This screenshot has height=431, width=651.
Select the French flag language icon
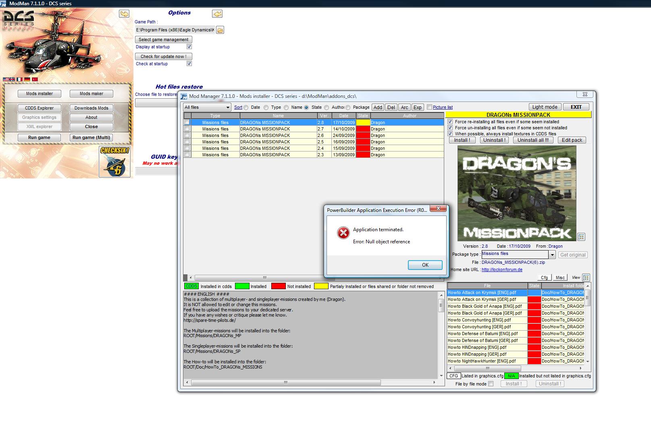coord(19,79)
